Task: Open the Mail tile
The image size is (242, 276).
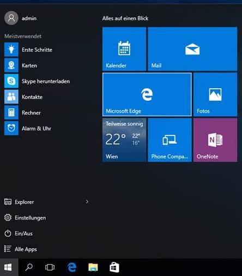Action: 192,49
